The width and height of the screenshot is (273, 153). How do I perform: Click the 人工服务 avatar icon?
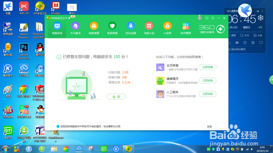coord(160,94)
